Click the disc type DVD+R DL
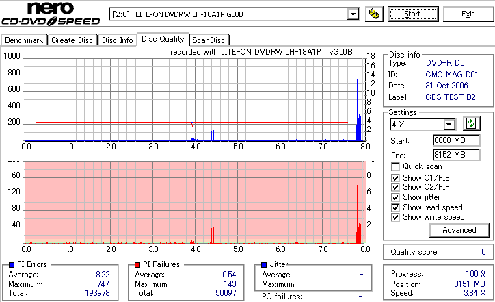Image resolution: width=495 pixels, height=302 pixels. [x=445, y=63]
